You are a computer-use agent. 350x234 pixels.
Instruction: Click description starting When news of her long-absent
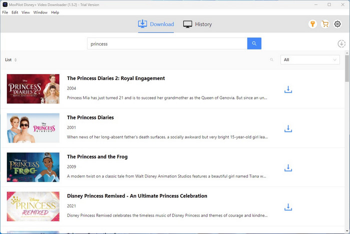[x=167, y=137]
